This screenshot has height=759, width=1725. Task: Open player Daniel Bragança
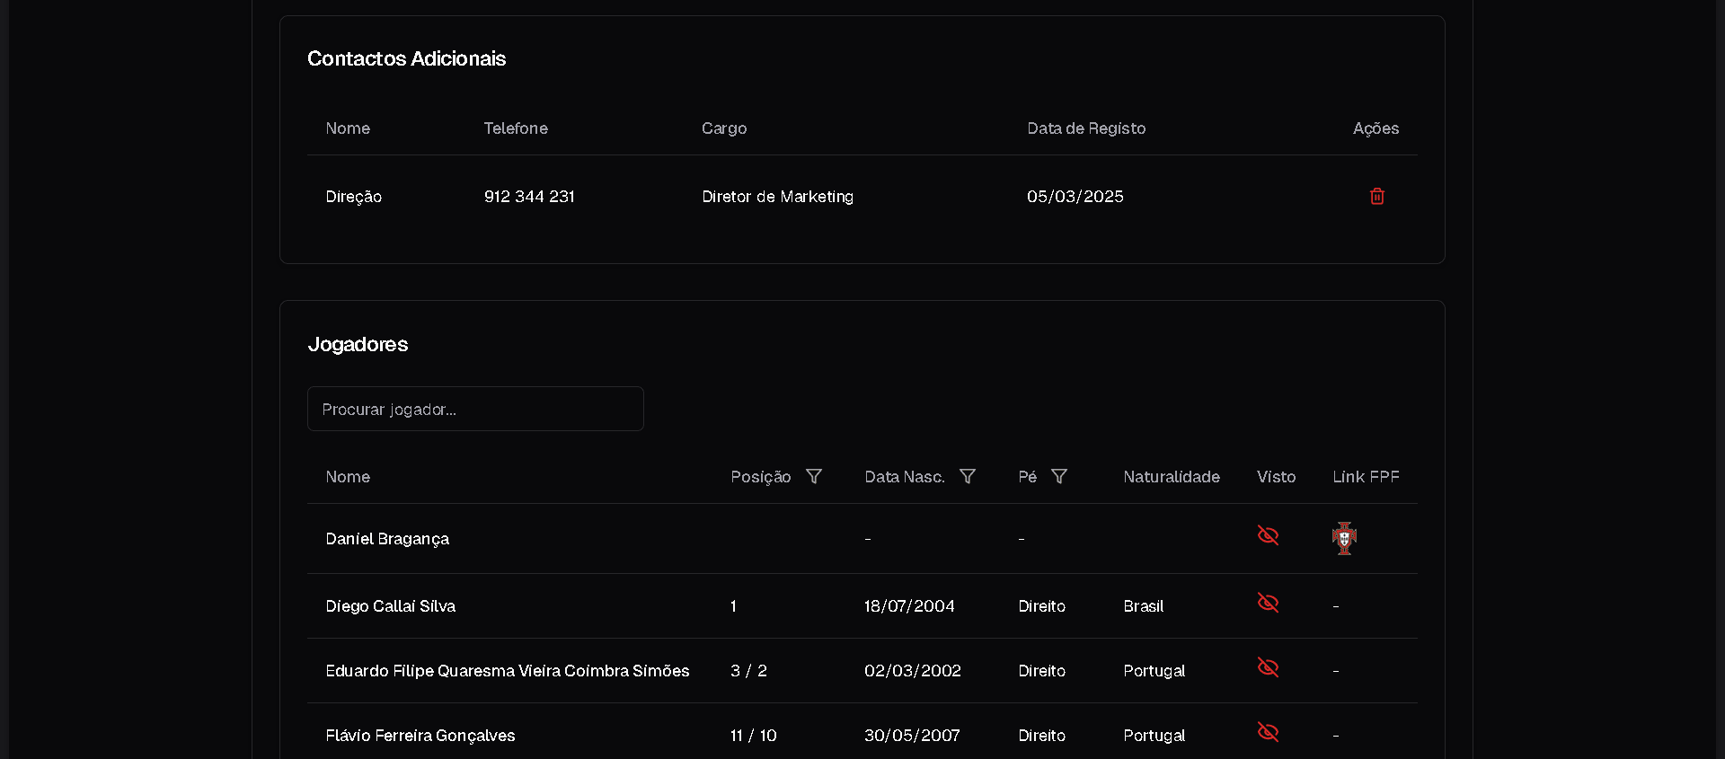[x=387, y=539]
